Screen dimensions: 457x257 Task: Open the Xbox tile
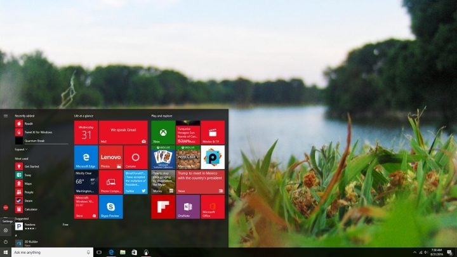tap(163, 133)
